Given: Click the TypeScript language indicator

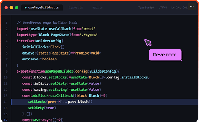Looking at the screenshot, I should coord(146,8).
